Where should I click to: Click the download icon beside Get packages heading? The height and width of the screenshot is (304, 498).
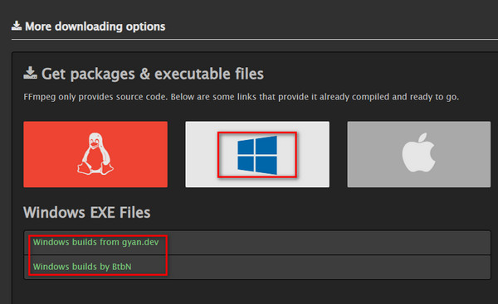pyautogui.click(x=30, y=73)
